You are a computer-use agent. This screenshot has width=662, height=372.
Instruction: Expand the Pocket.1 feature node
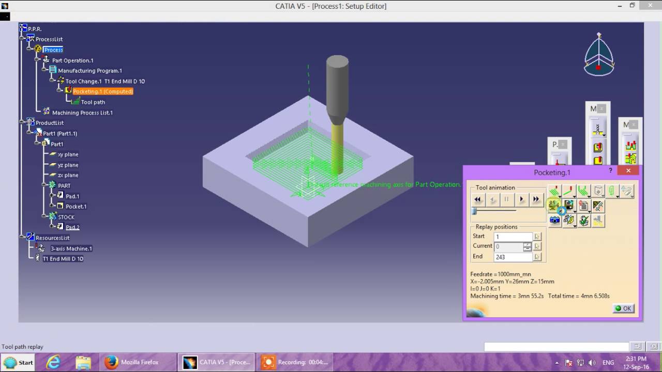pyautogui.click(x=52, y=206)
